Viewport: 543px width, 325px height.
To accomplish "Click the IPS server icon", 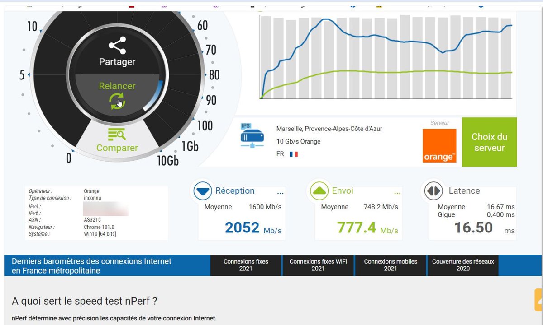I will click(252, 135).
